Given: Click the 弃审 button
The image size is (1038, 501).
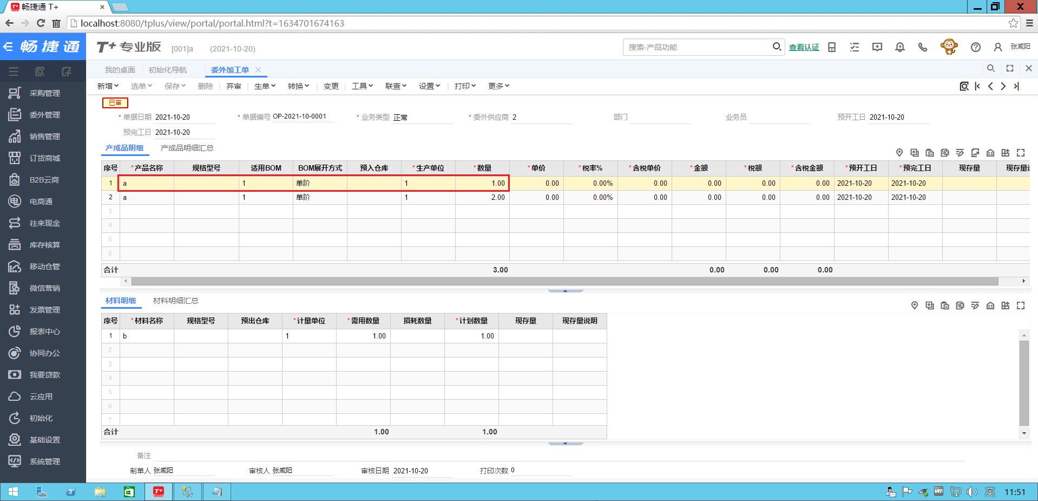Looking at the screenshot, I should point(234,86).
